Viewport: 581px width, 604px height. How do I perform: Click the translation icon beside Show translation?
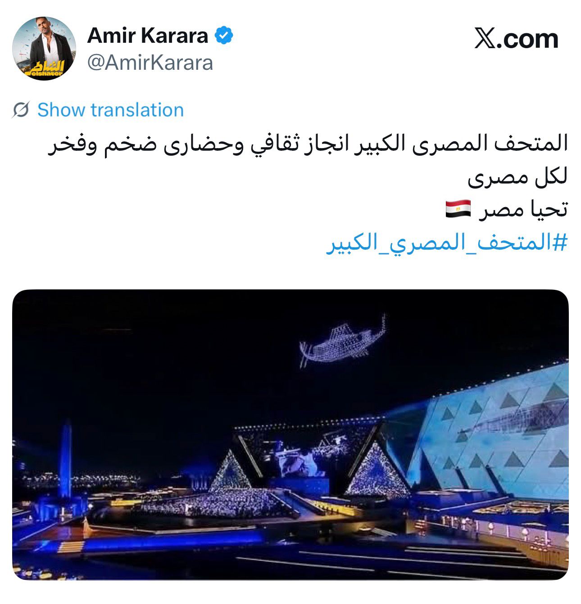point(21,110)
